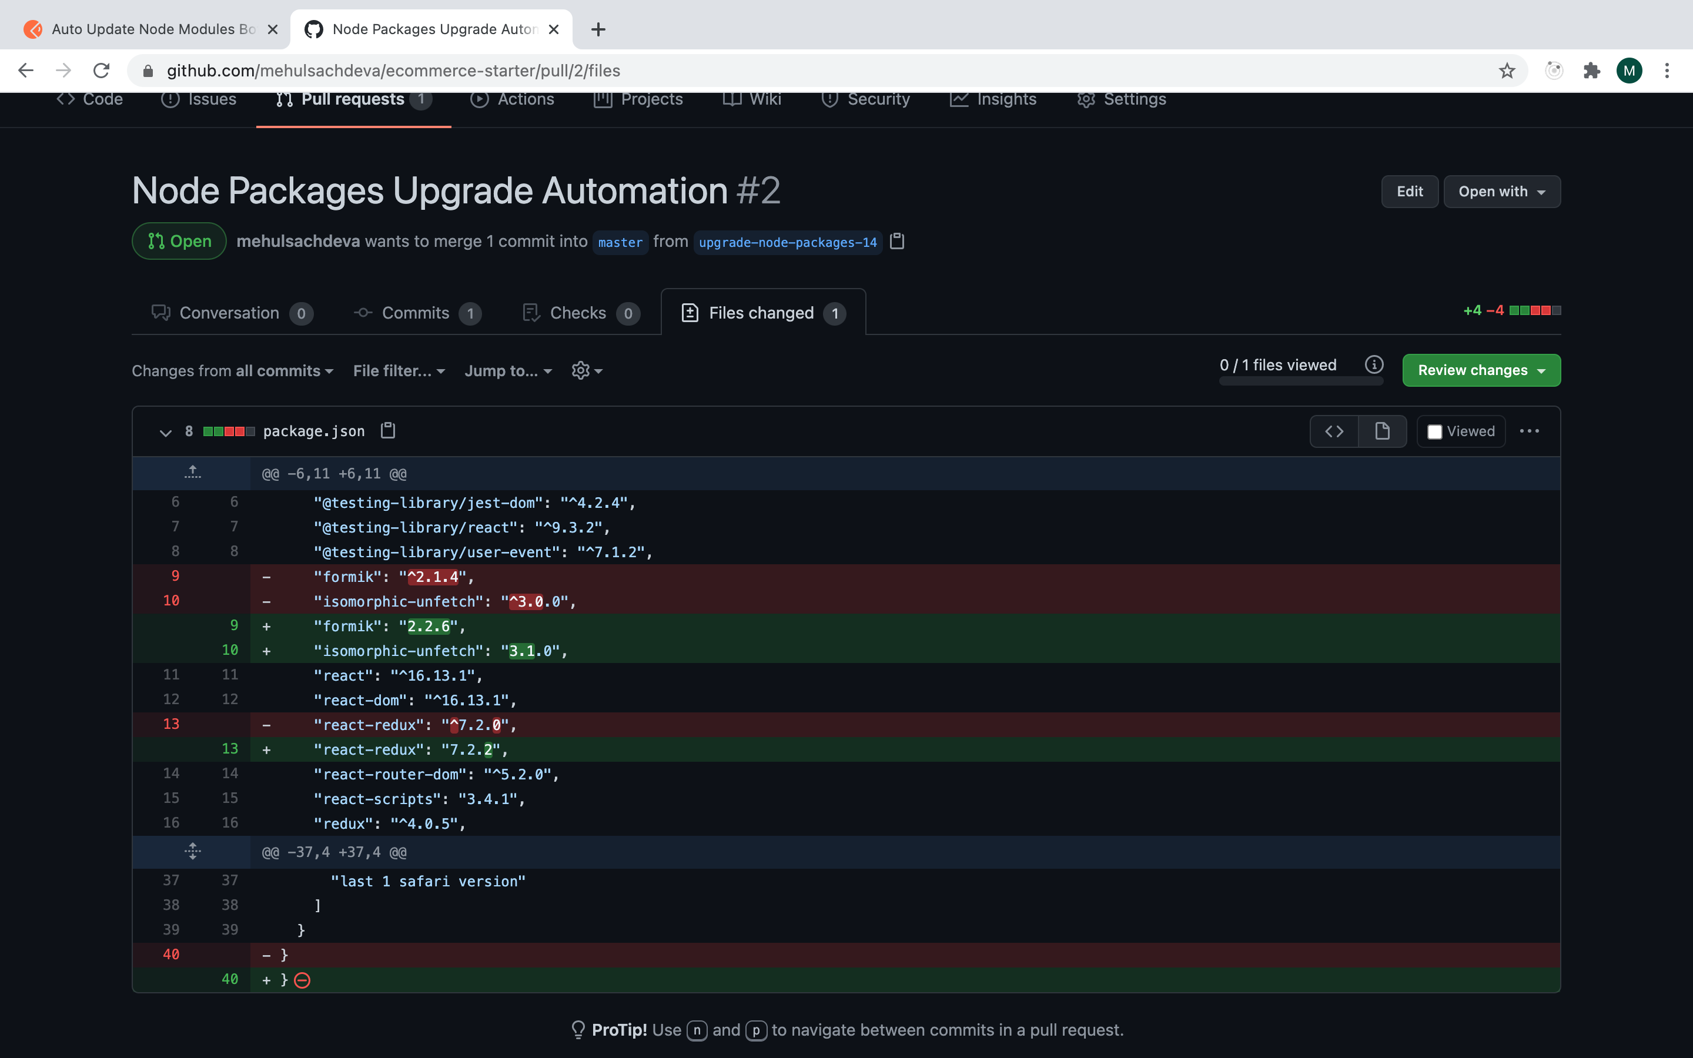Image resolution: width=1693 pixels, height=1058 pixels.
Task: Expand hidden lines between diff hunks
Action: point(192,852)
